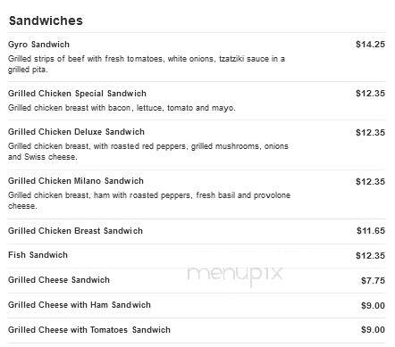Open the Grilled Chicken Special Sandwich item
Screen dimensions: 395x347
(x=77, y=94)
